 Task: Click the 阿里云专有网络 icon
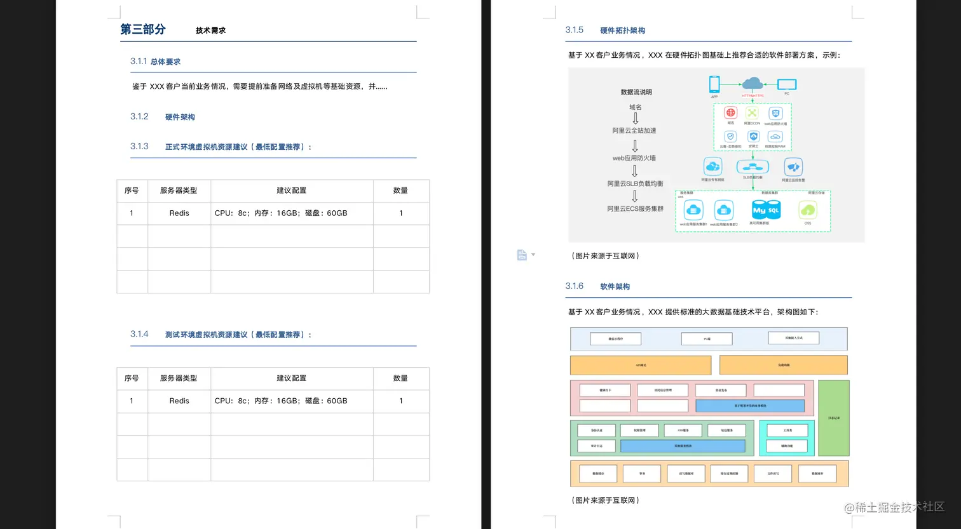713,167
